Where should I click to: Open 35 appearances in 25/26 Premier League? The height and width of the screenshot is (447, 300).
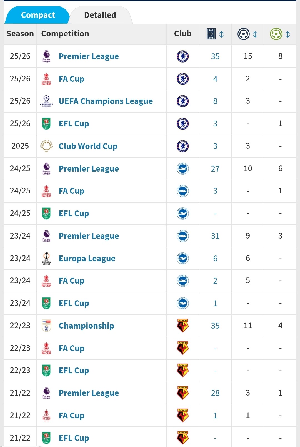click(x=215, y=56)
